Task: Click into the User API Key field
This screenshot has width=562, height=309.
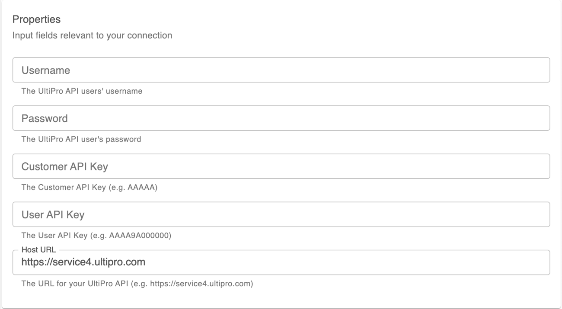Action: 281,214
